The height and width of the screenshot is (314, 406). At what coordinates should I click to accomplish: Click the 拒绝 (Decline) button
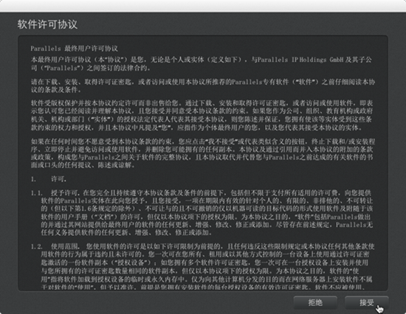315,302
